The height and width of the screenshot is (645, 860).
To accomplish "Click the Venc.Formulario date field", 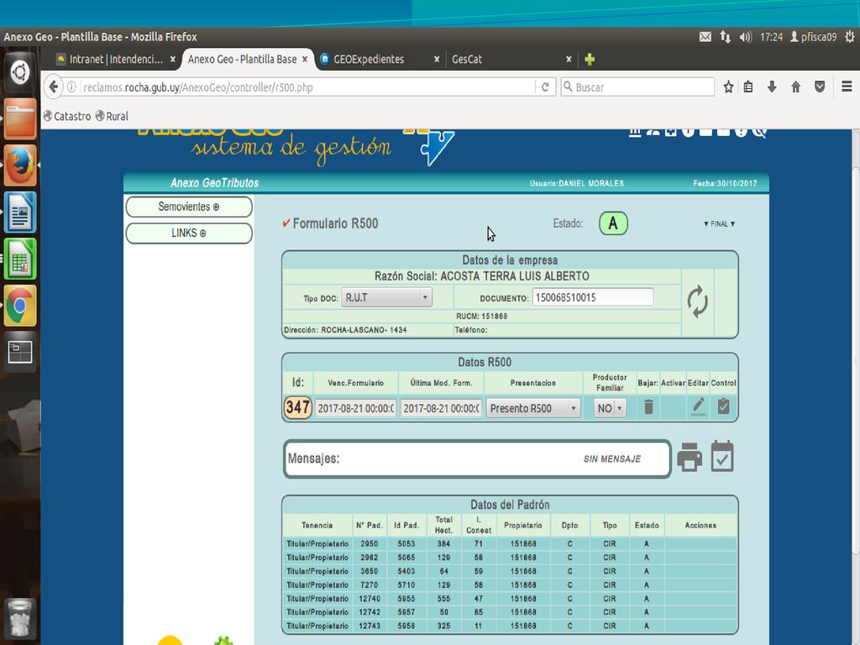I will click(355, 408).
